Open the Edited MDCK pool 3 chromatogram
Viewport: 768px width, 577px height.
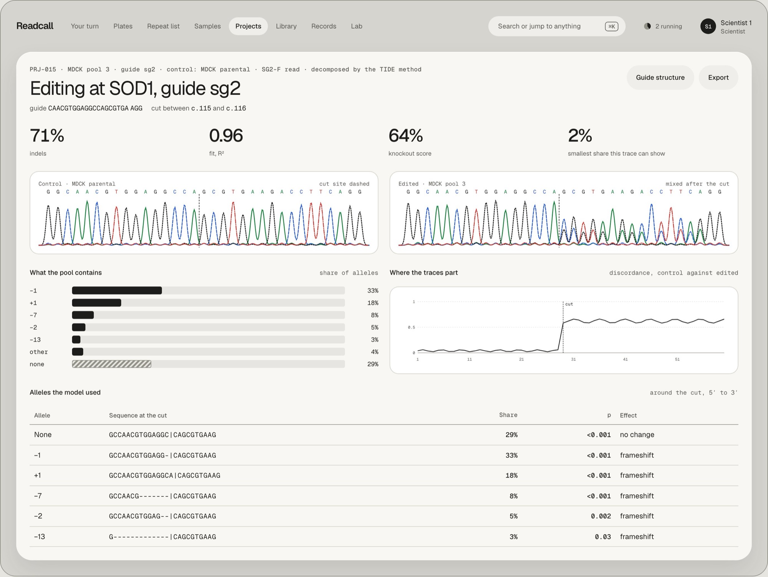(x=564, y=213)
